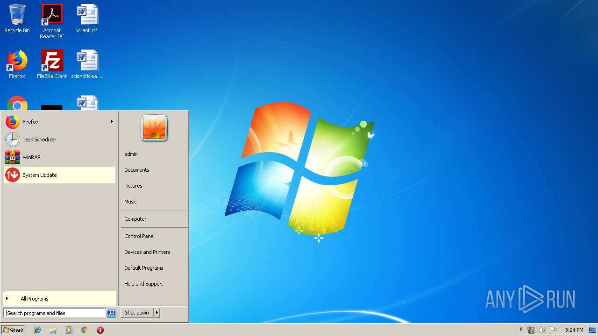
Task: Click the WinRAR books icon
Action: point(13,157)
